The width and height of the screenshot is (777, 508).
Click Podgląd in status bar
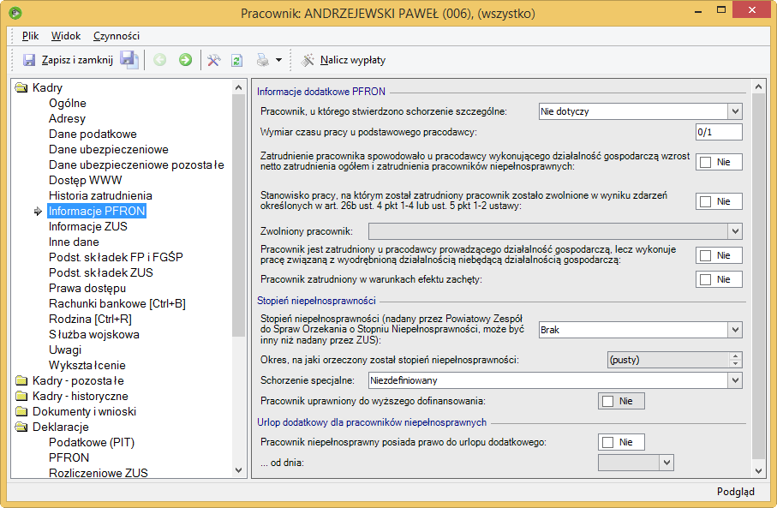[735, 491]
